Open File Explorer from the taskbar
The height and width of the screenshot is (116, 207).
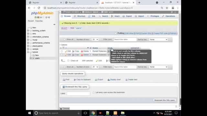[x=123, y=113]
